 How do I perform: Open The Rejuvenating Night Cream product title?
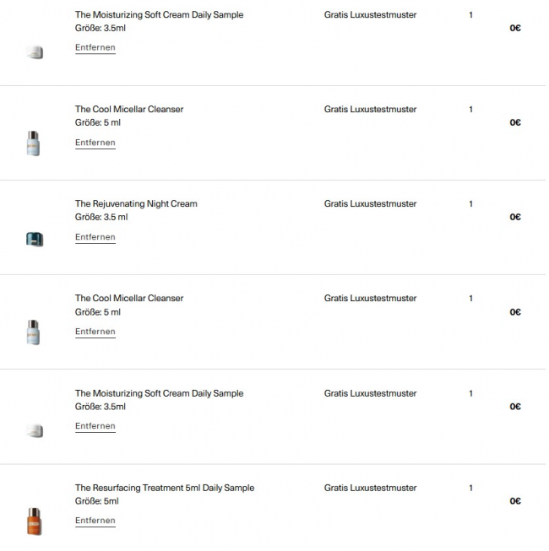click(136, 203)
